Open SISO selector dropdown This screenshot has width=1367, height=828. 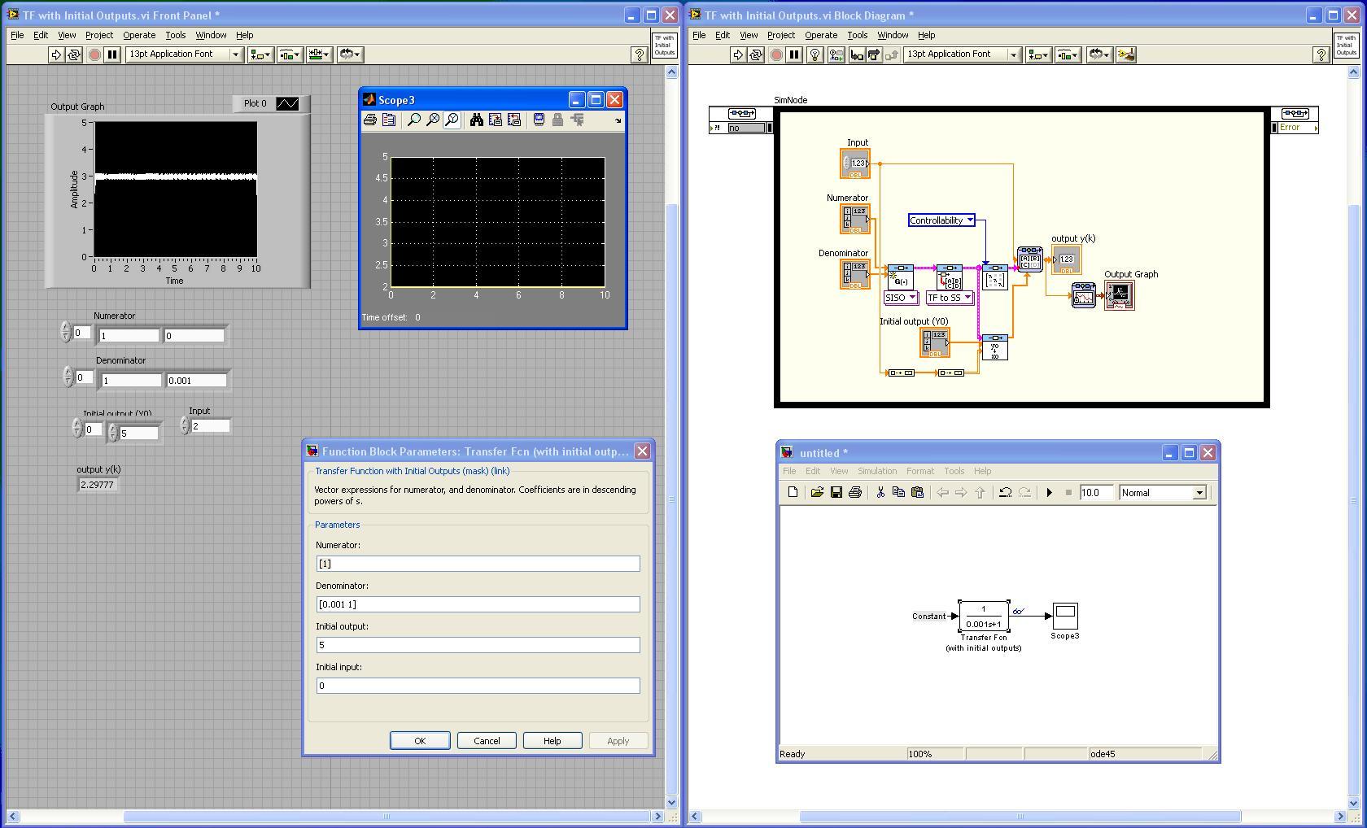point(901,298)
